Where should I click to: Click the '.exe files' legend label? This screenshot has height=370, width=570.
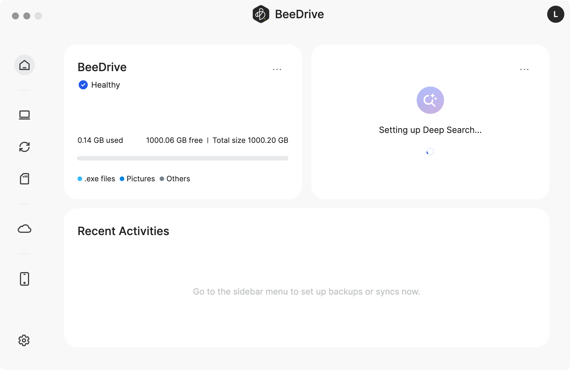[x=100, y=179]
